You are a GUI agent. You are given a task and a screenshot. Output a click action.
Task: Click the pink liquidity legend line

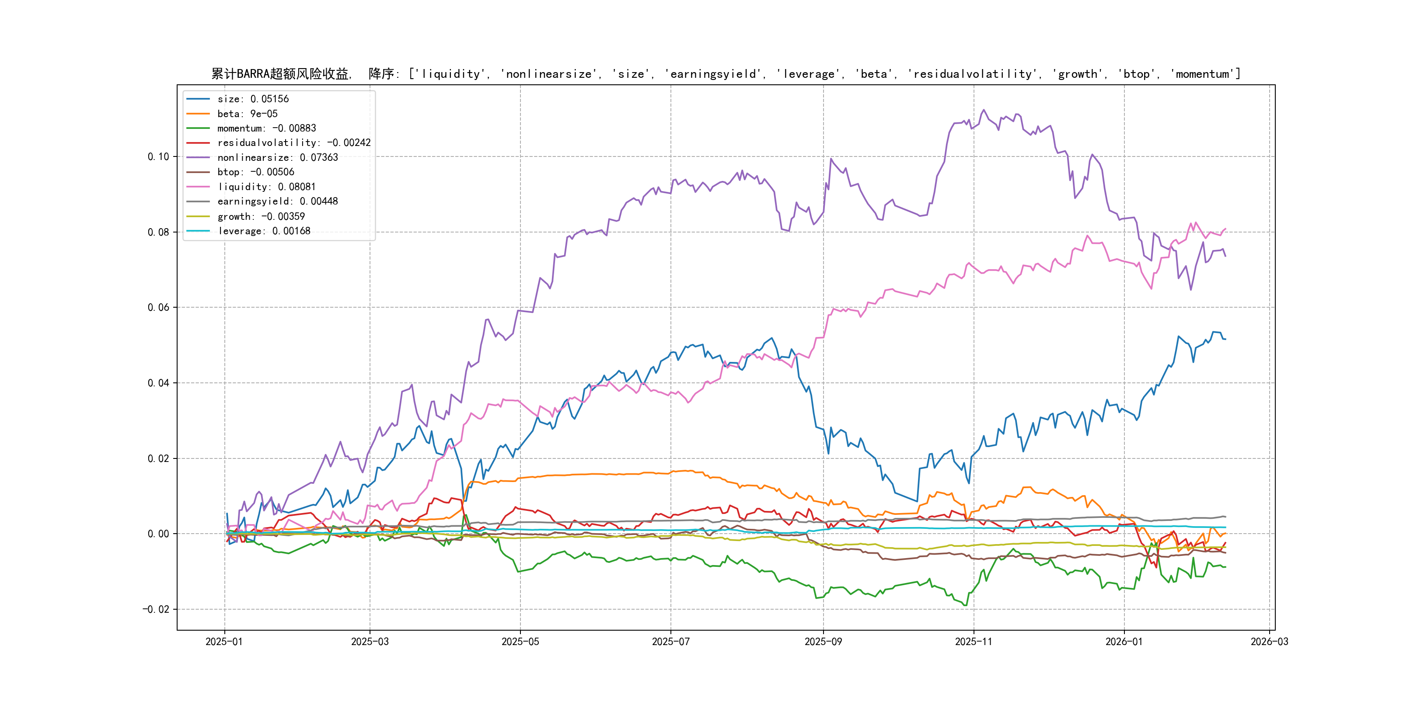[x=198, y=187]
